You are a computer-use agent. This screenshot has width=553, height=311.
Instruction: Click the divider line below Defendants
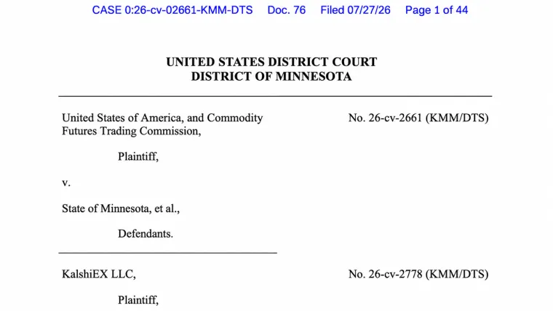click(x=167, y=253)
